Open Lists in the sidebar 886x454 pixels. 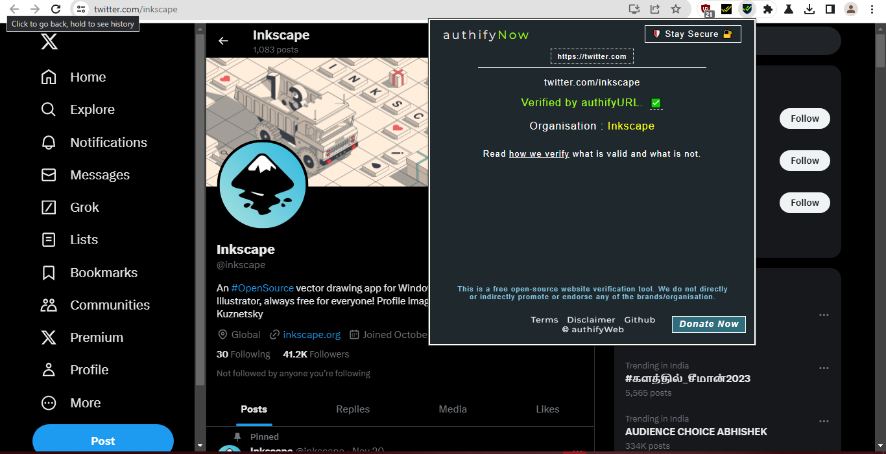click(69, 240)
